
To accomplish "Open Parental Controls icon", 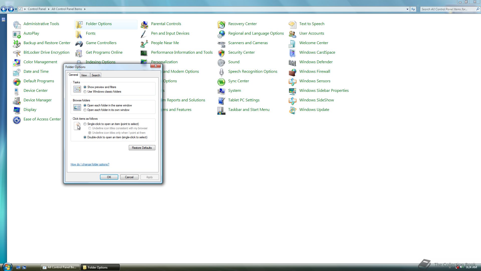I will pyautogui.click(x=144, y=24).
